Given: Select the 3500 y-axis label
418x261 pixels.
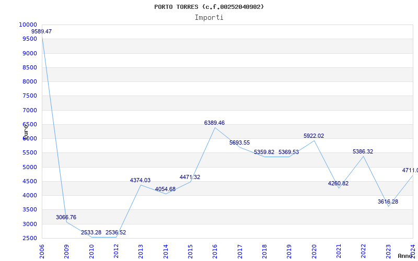Looking at the screenshot, I should [30, 210].
